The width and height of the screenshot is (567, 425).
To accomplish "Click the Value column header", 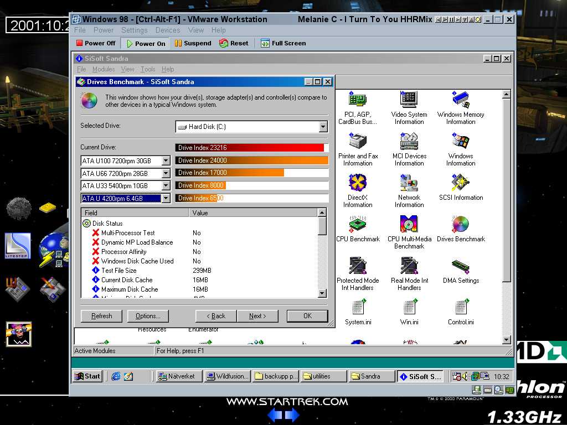I will coord(253,212).
